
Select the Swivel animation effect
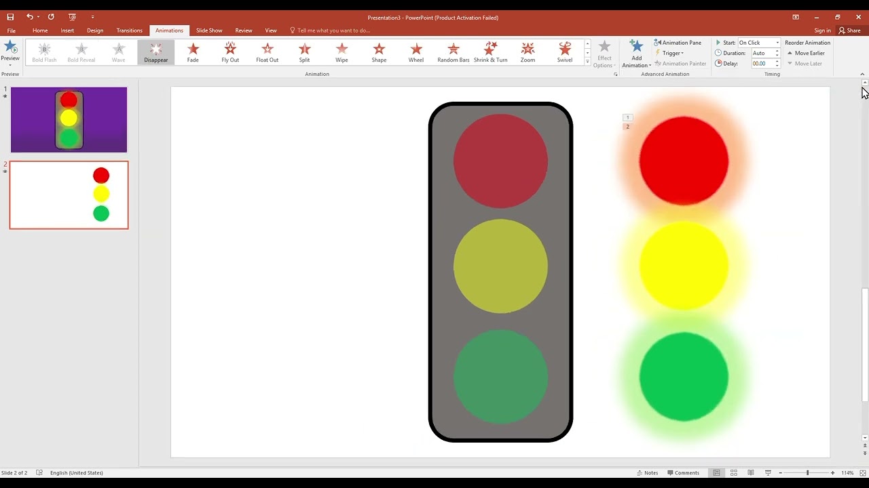click(565, 52)
